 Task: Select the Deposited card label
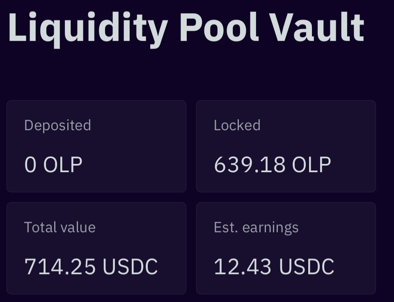point(57,125)
